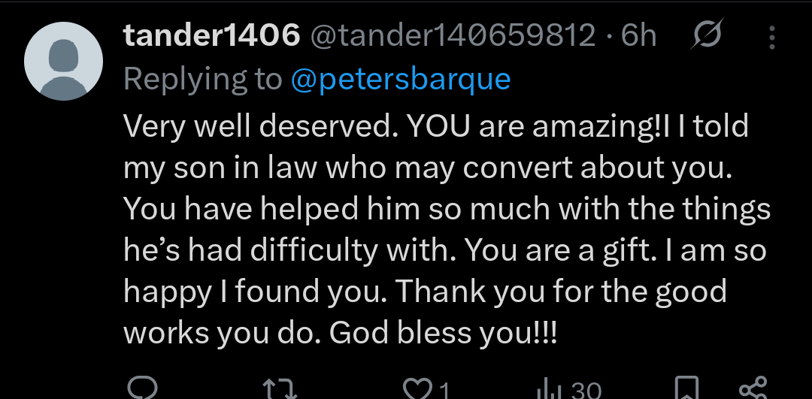Image resolution: width=812 pixels, height=399 pixels.
Task: Click the views count number 30
Action: point(585,391)
